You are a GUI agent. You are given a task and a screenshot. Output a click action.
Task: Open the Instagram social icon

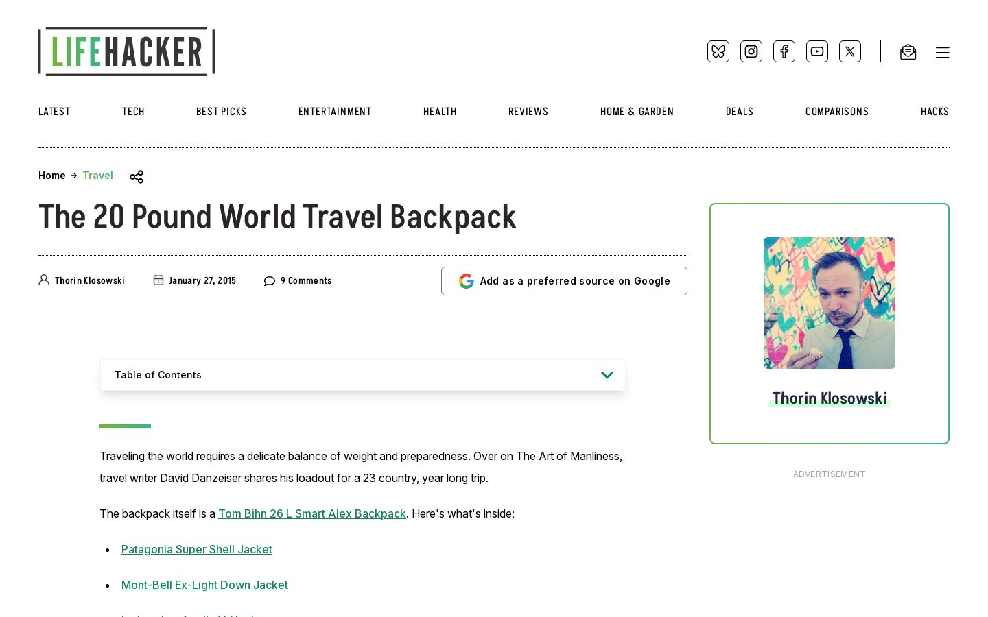[751, 51]
